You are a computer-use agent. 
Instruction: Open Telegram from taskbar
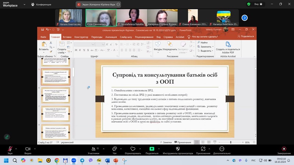(82, 160)
